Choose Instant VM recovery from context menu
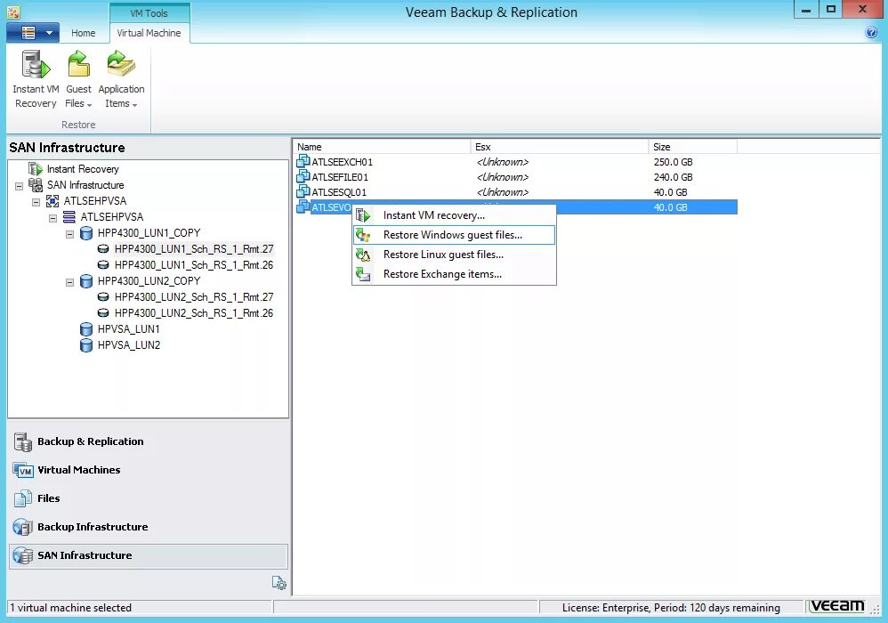The height and width of the screenshot is (623, 888). [x=454, y=215]
